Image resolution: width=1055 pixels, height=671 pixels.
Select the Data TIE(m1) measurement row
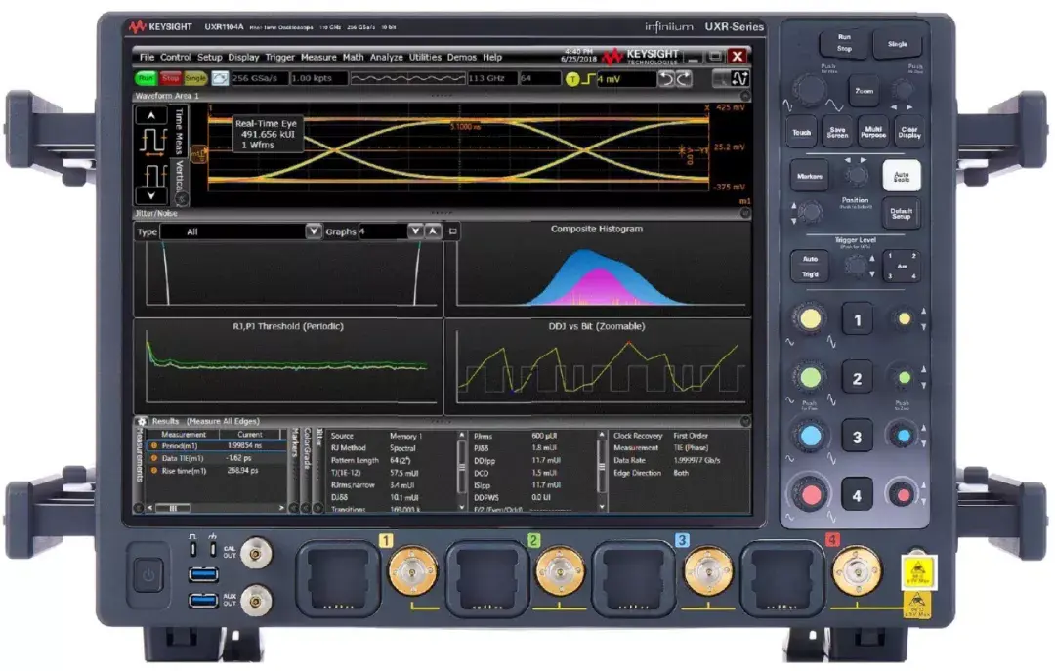click(x=215, y=458)
